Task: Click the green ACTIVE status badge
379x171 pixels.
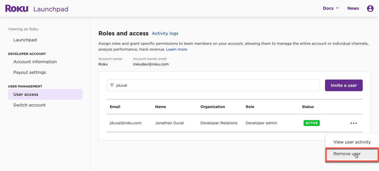Action: click(311, 123)
